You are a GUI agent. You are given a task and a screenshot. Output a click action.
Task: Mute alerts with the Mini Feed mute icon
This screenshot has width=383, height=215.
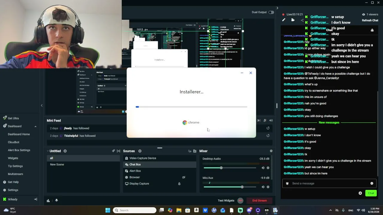coord(265,121)
